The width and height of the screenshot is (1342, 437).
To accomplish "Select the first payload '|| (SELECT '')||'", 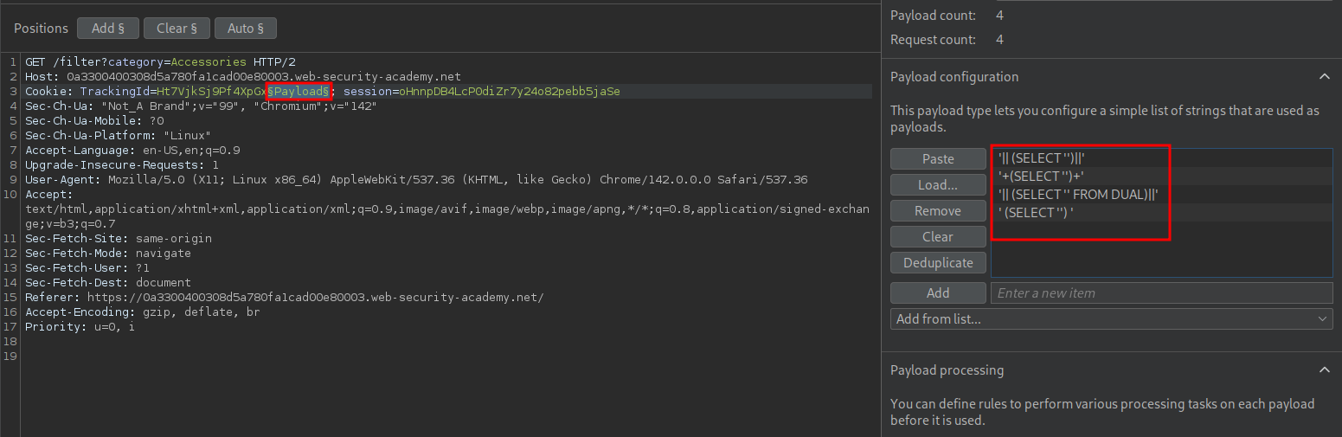I will pos(1042,159).
